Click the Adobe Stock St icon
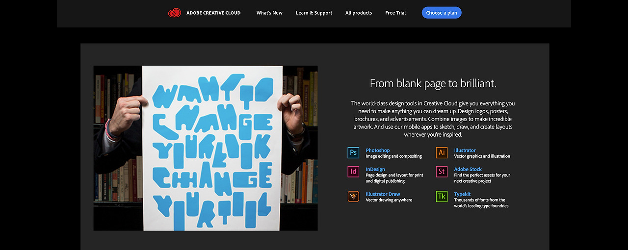 point(442,172)
